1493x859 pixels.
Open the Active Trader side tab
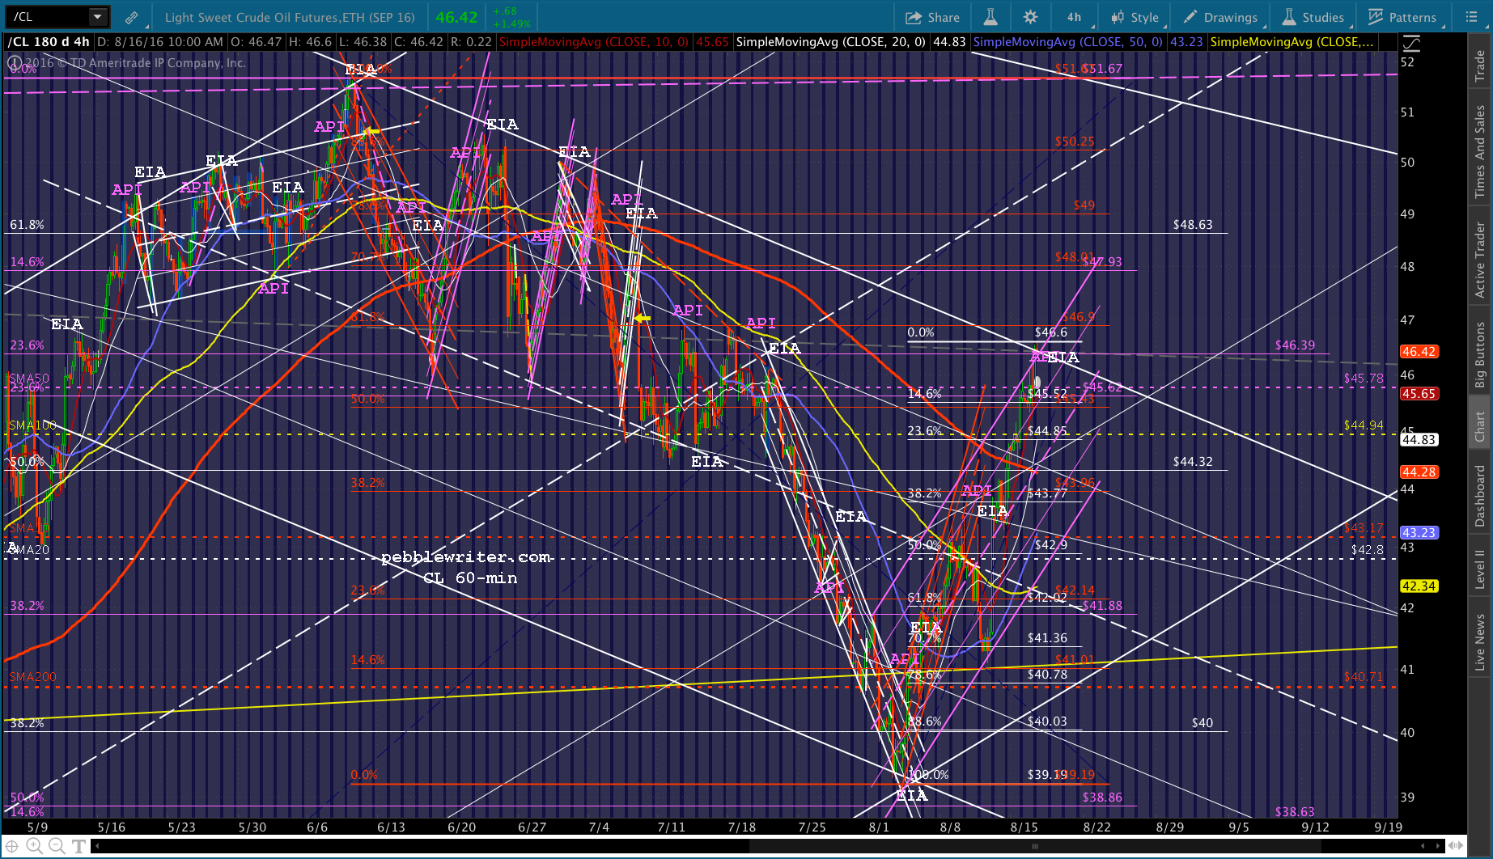pos(1480,260)
